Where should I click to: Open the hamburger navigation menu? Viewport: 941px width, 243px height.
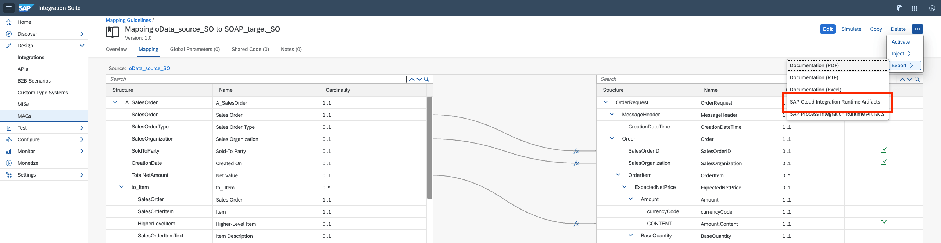click(9, 8)
